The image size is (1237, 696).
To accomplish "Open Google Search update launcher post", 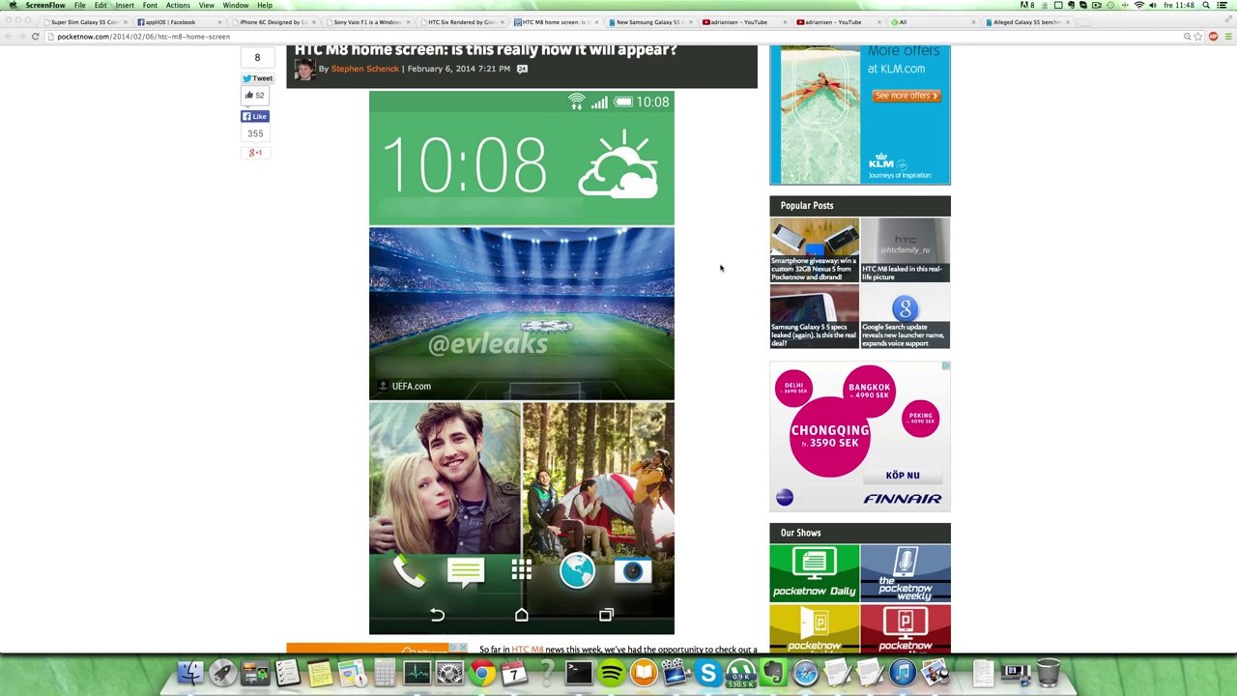I will click(x=905, y=316).
